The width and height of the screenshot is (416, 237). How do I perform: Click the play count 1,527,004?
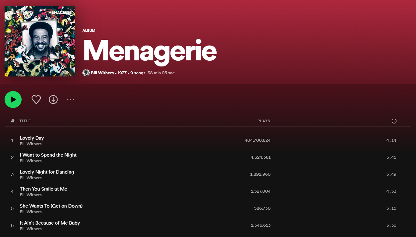click(x=260, y=191)
